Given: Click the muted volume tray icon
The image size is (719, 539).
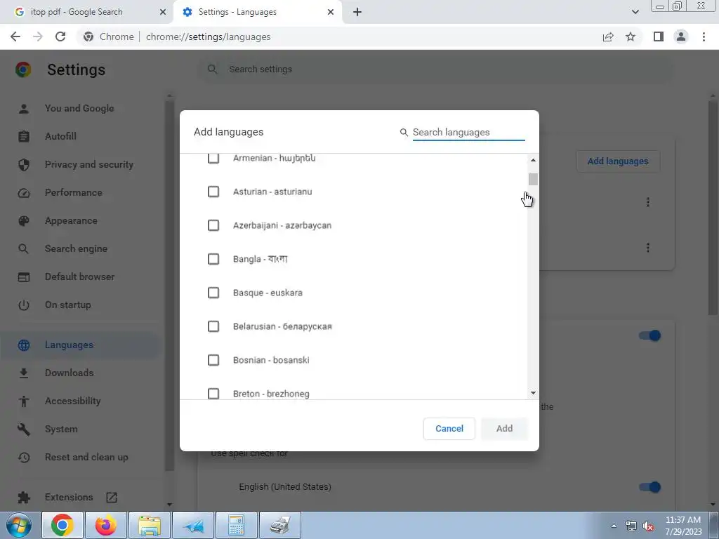Looking at the screenshot, I should click(648, 526).
